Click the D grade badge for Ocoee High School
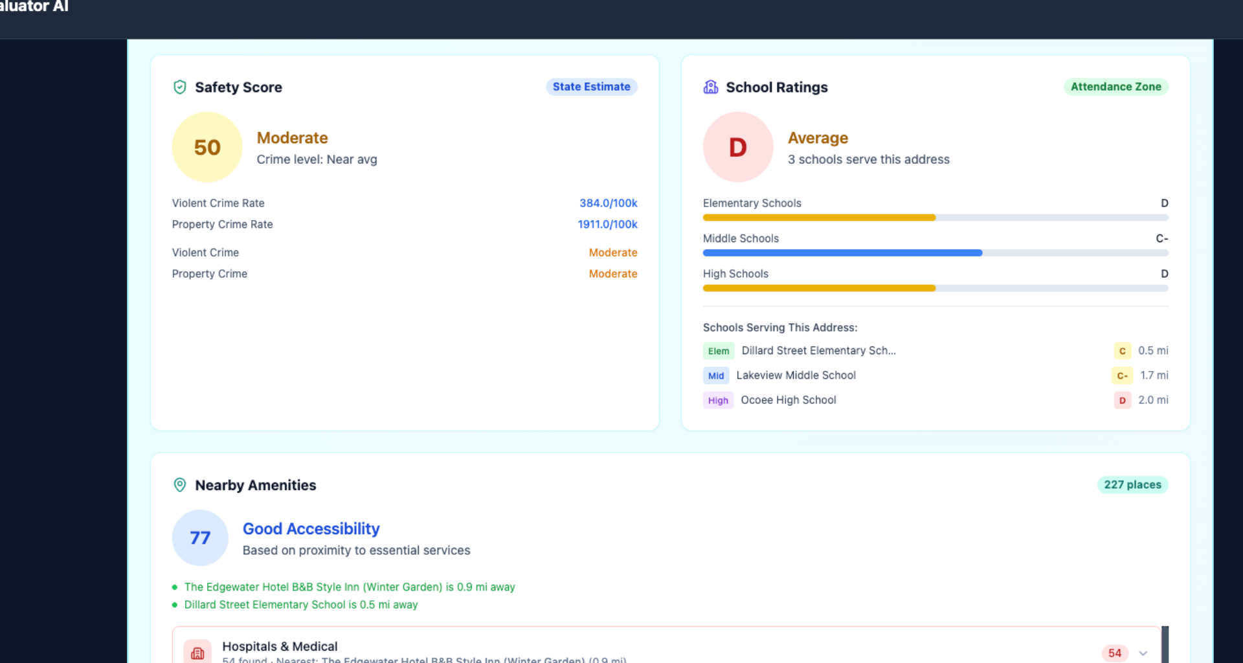The width and height of the screenshot is (1243, 663). tap(1123, 400)
